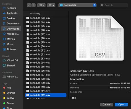This screenshot has width=131, height=109.
Task: Go back with the left chevron button
Action: [29, 5]
